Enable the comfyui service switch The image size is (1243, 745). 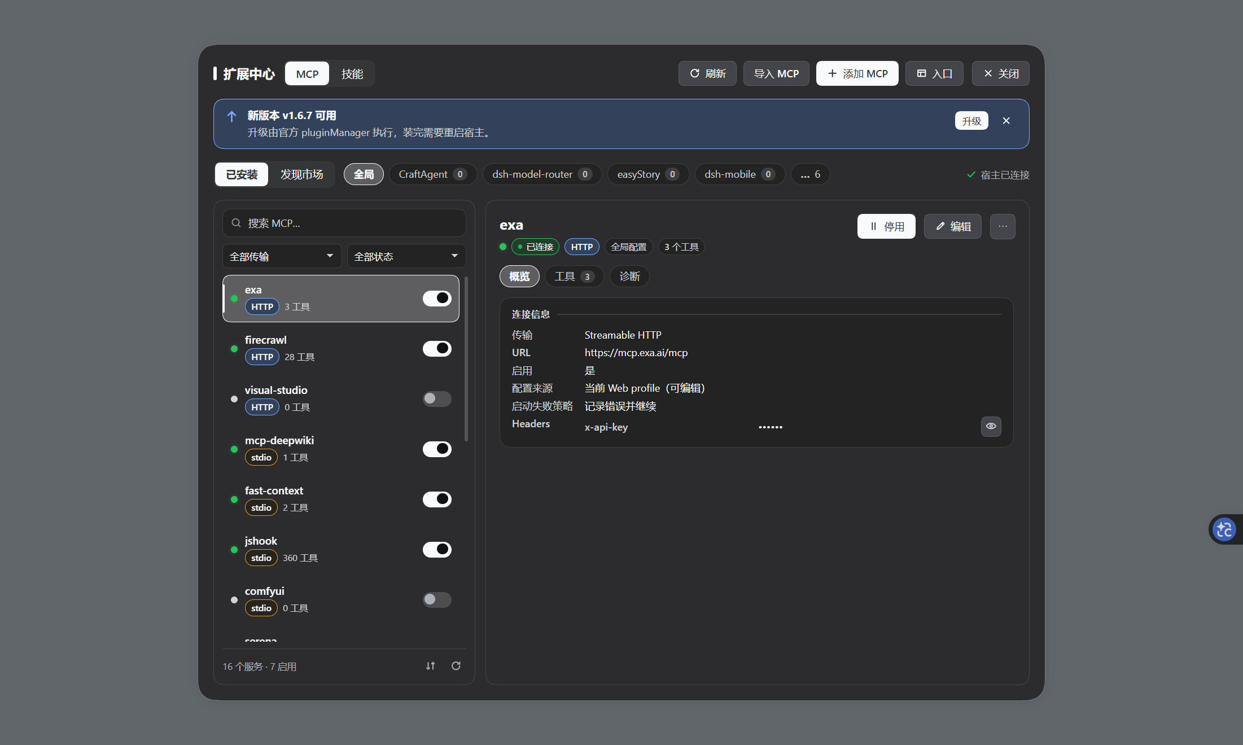tap(437, 599)
